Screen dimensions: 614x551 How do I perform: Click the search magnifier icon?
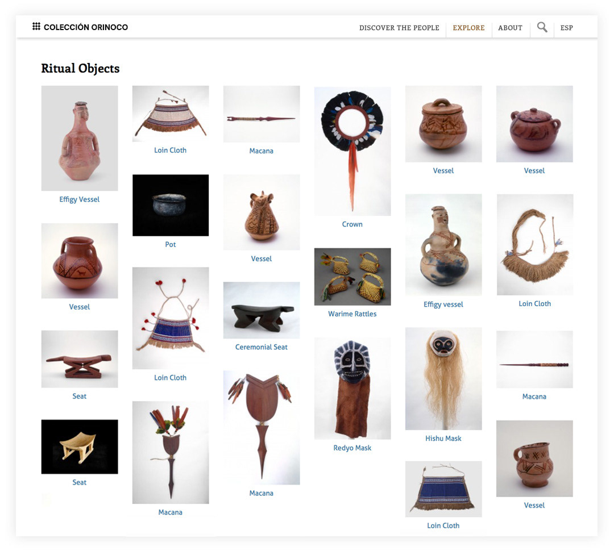point(542,27)
